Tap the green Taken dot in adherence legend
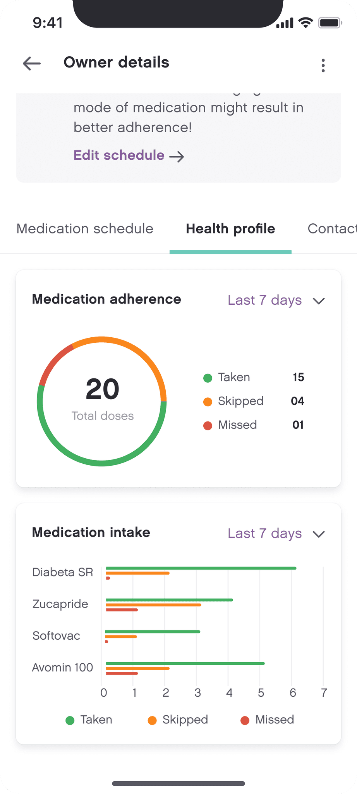 coord(208,378)
